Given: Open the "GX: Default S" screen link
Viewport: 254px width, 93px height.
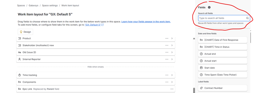Looking at the screenshot, I should (93, 25).
